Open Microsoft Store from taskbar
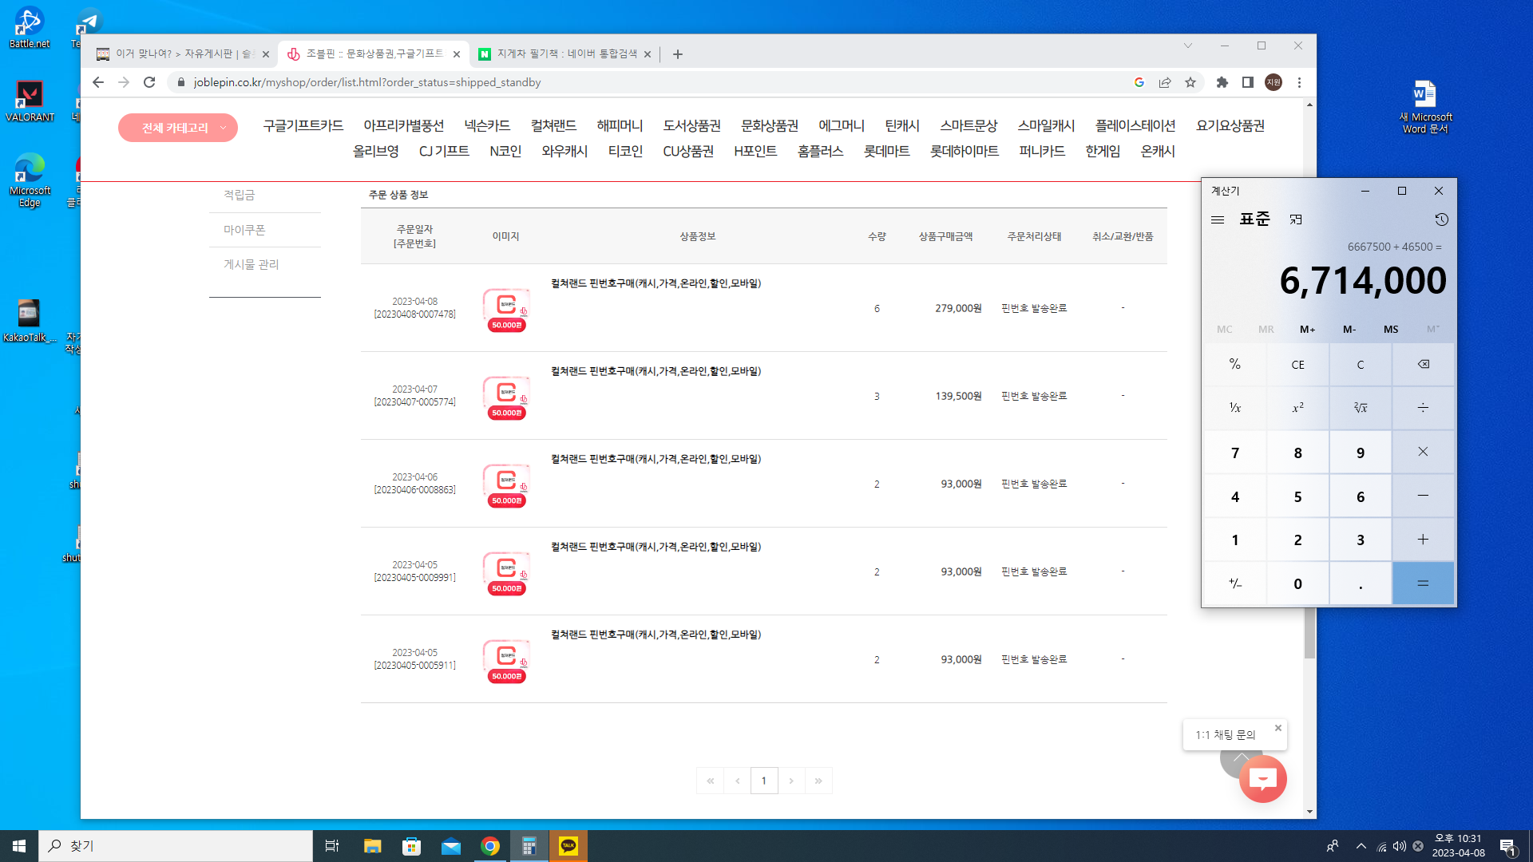Screen dimensions: 1533x862 (412, 846)
